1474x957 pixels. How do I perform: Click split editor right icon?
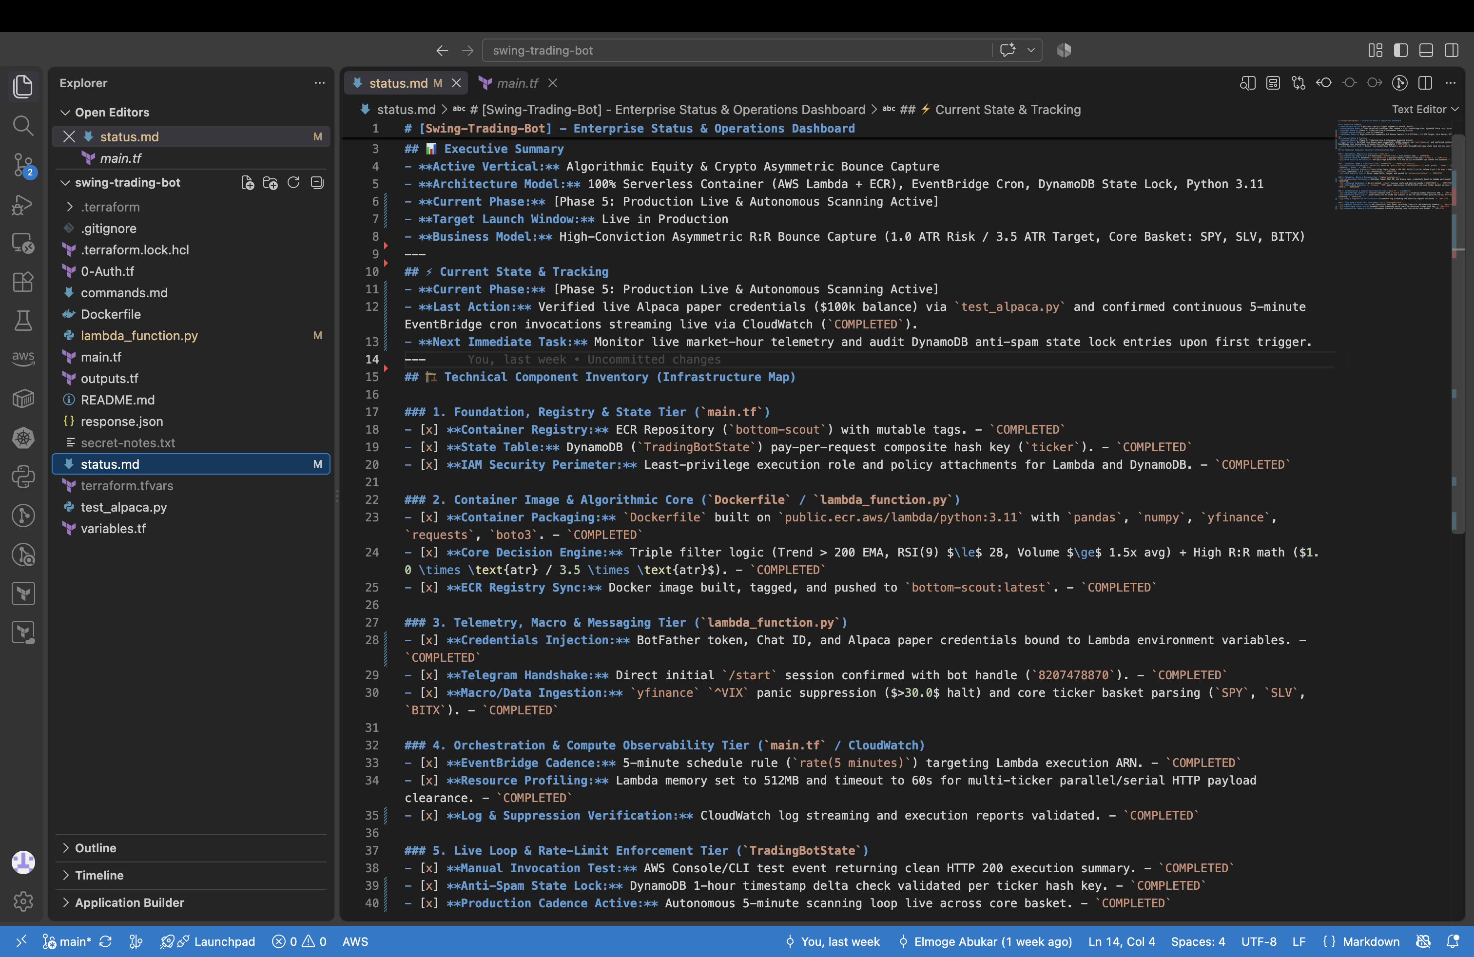click(x=1425, y=83)
